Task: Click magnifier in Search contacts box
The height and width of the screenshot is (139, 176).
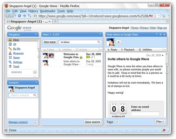Action: 35,95
